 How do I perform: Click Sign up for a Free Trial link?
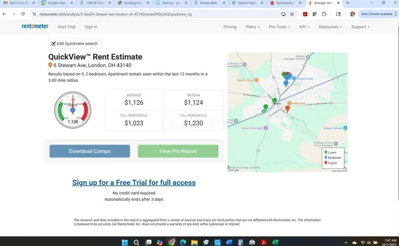[x=134, y=183]
